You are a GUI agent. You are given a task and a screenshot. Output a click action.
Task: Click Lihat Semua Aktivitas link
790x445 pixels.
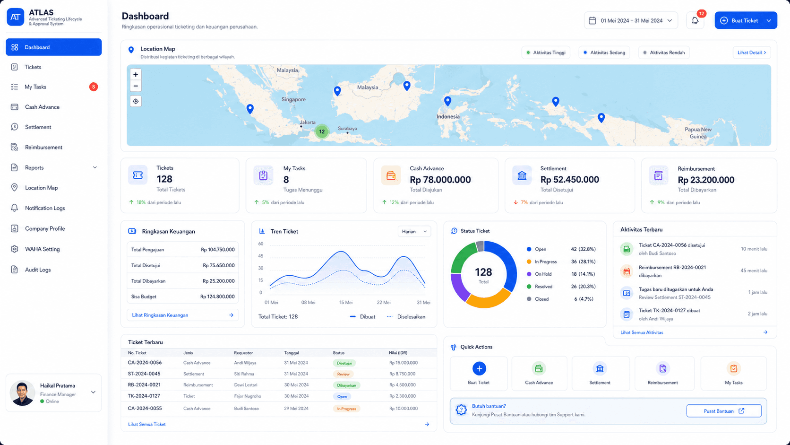(642, 332)
